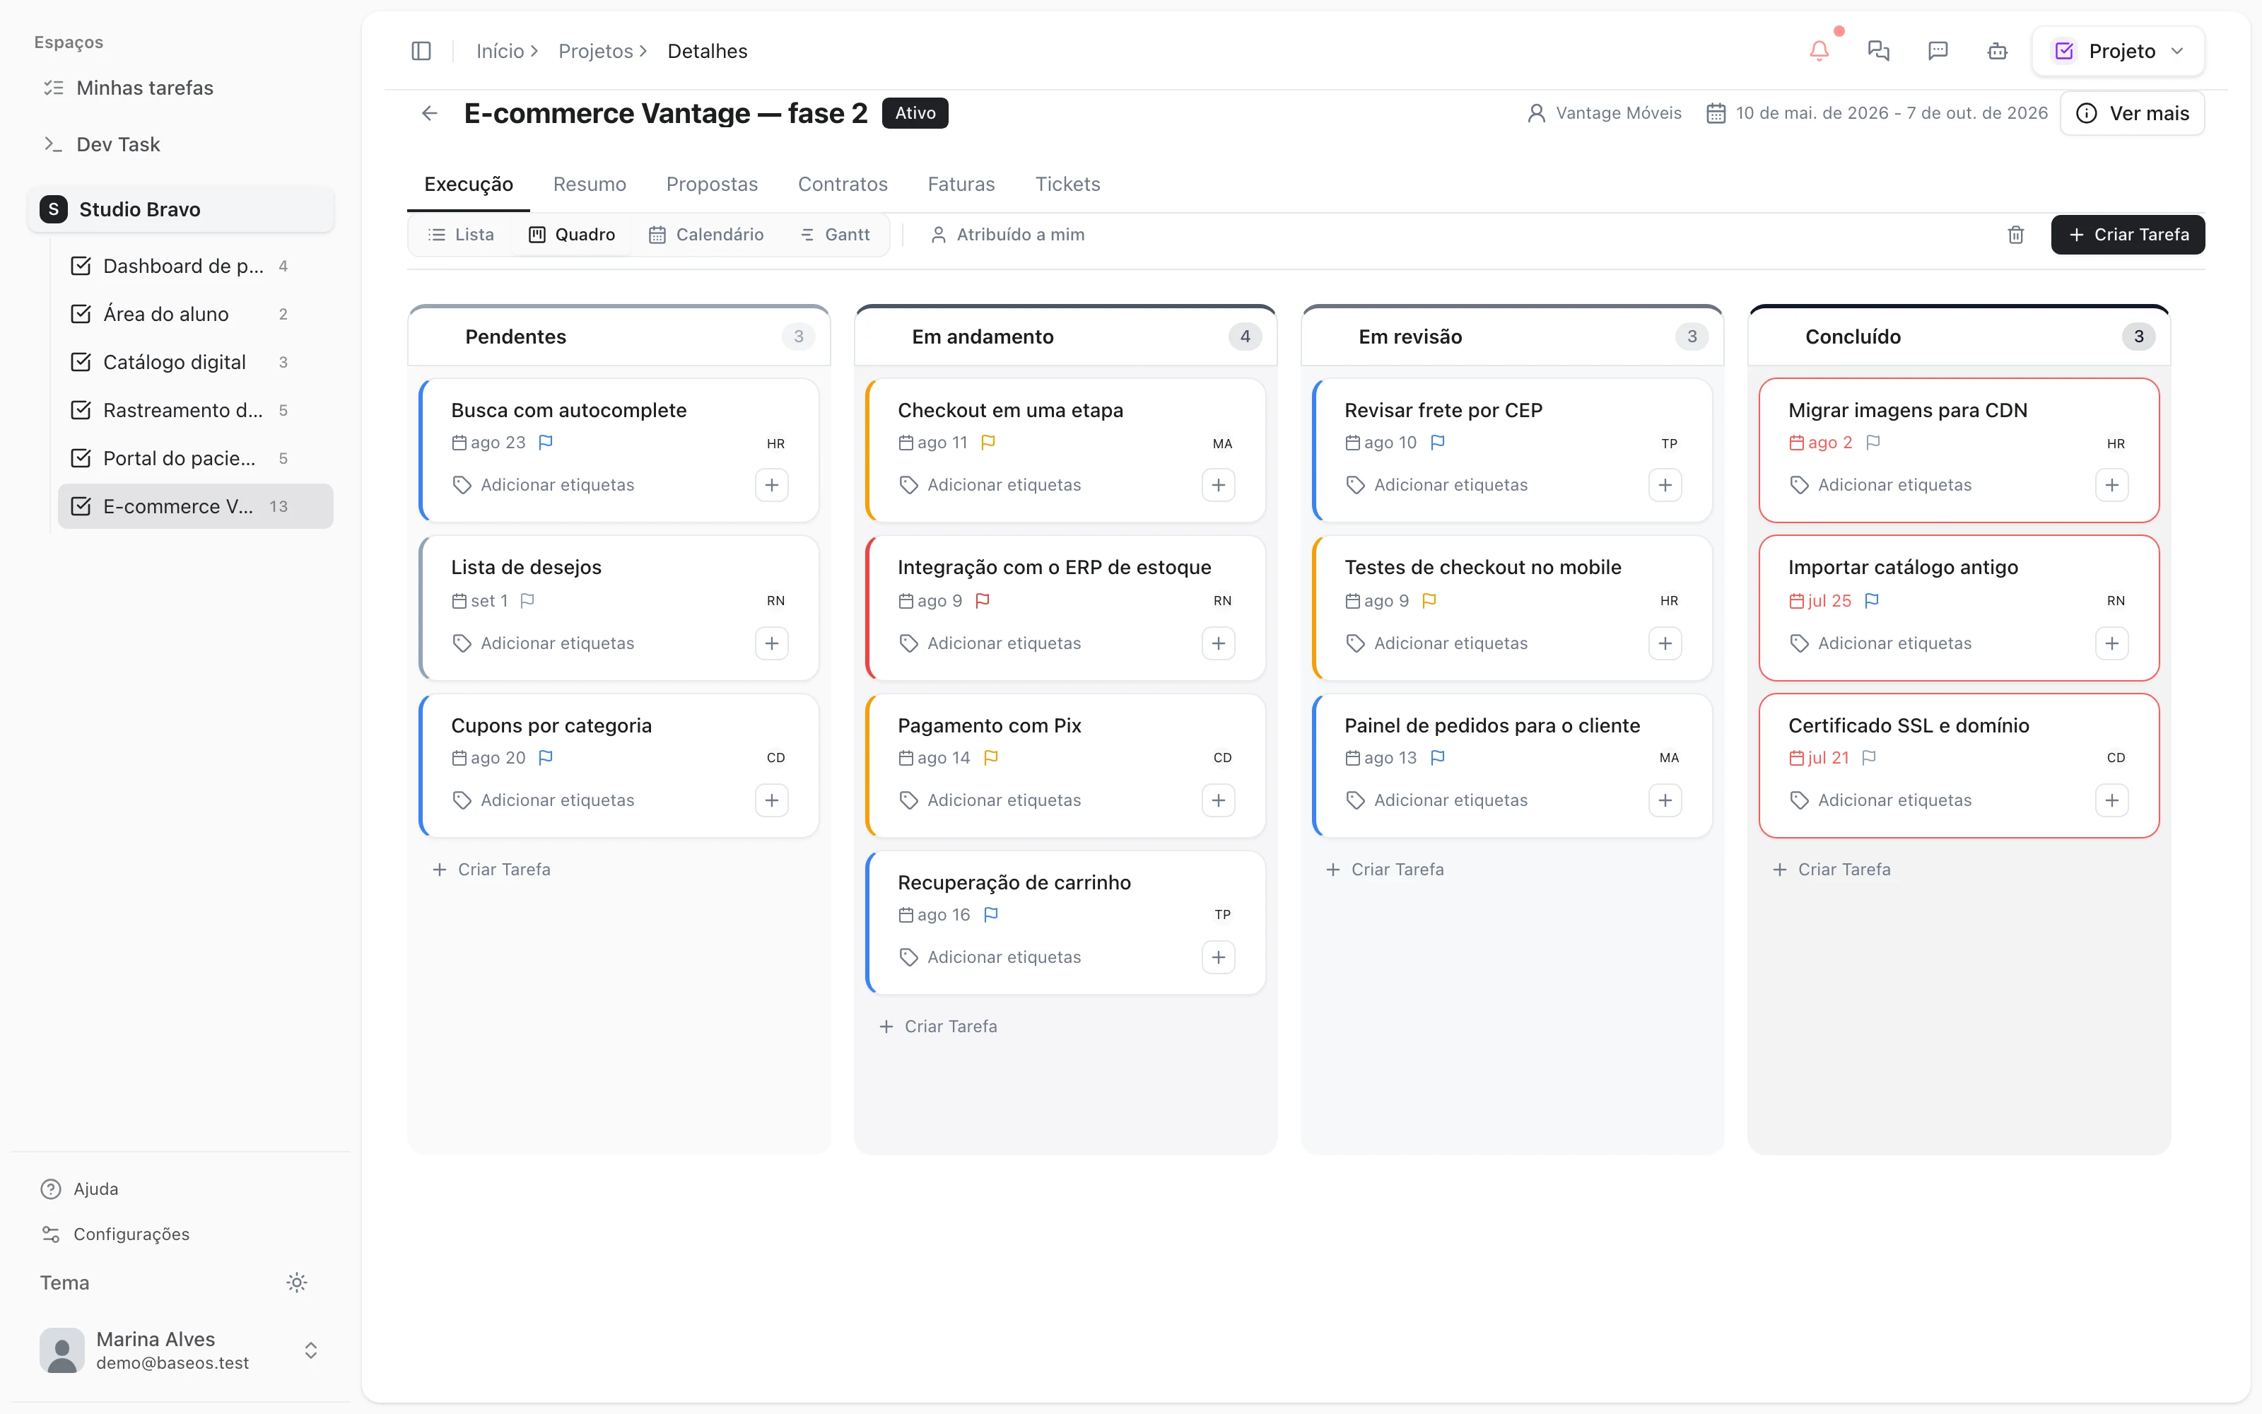Click the flag on Busca com autocomplete
2262x1414 pixels.
[546, 443]
